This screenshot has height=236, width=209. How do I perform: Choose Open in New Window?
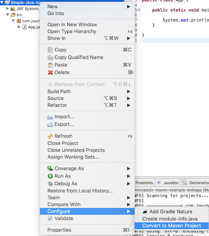[x=87, y=24]
